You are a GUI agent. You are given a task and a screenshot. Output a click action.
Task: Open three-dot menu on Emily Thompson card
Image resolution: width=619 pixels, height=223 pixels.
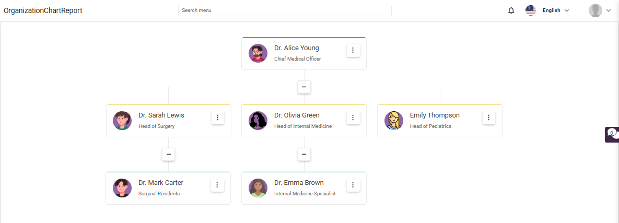click(488, 118)
